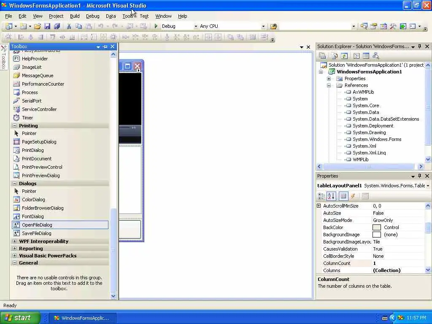Start debugging with the green play arrow
The width and height of the screenshot is (432, 324).
(156, 26)
